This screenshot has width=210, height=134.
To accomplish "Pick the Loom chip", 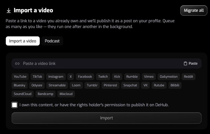I will click(x=76, y=85).
